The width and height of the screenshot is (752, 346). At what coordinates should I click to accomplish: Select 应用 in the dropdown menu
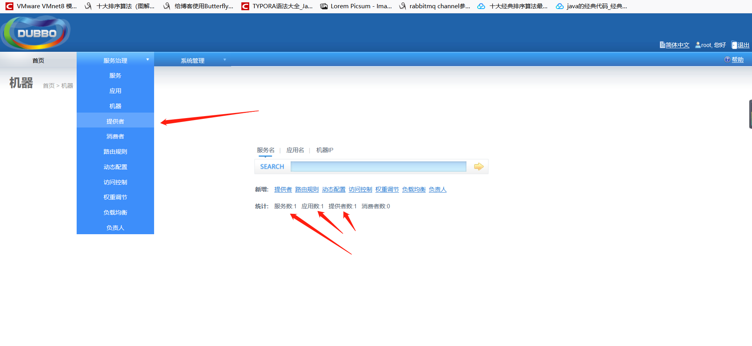click(115, 91)
